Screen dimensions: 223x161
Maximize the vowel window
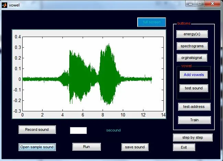point(200,3)
